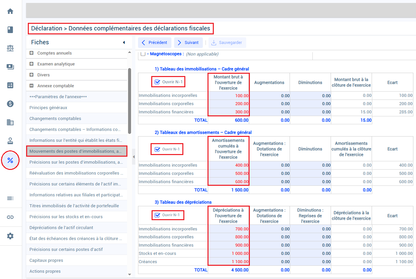Open the book icon in the sidebar

point(10,30)
